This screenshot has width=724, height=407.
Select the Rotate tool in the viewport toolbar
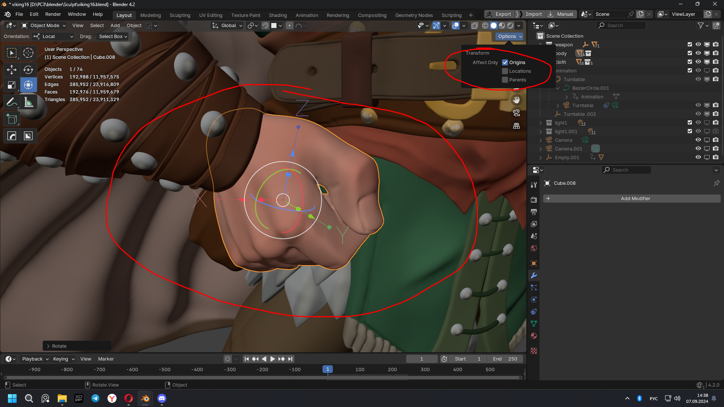28,70
